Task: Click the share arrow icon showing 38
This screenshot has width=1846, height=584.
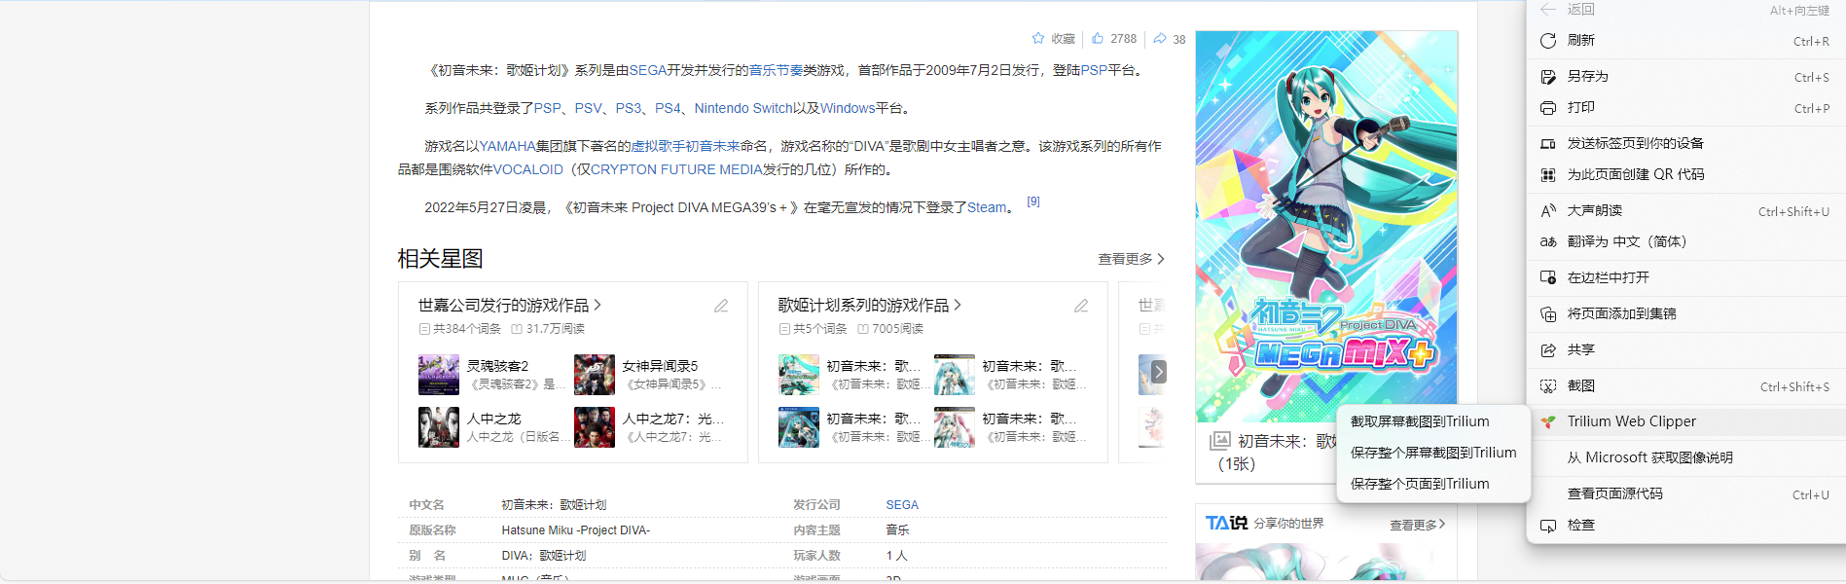Action: (1160, 39)
